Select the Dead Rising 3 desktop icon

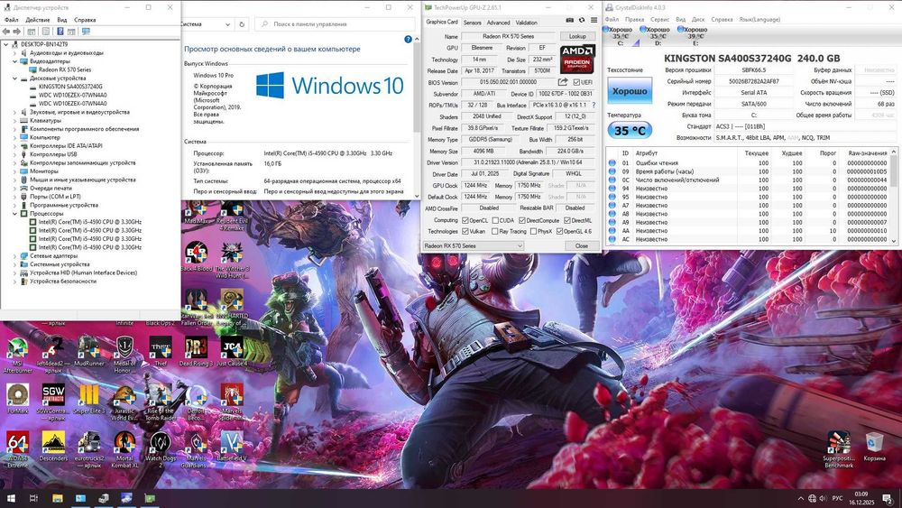(x=196, y=352)
